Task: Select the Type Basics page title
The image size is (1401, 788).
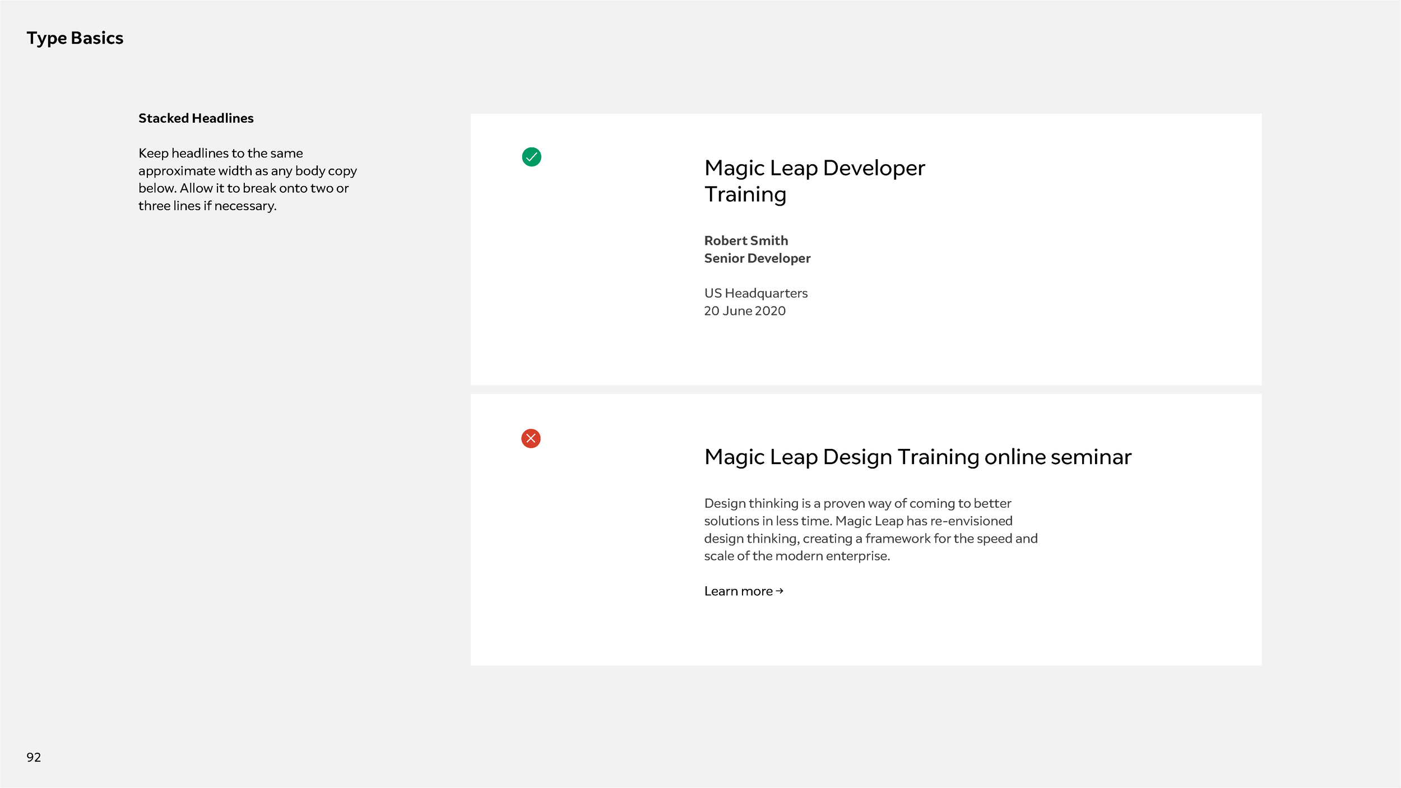Action: pyautogui.click(x=75, y=38)
